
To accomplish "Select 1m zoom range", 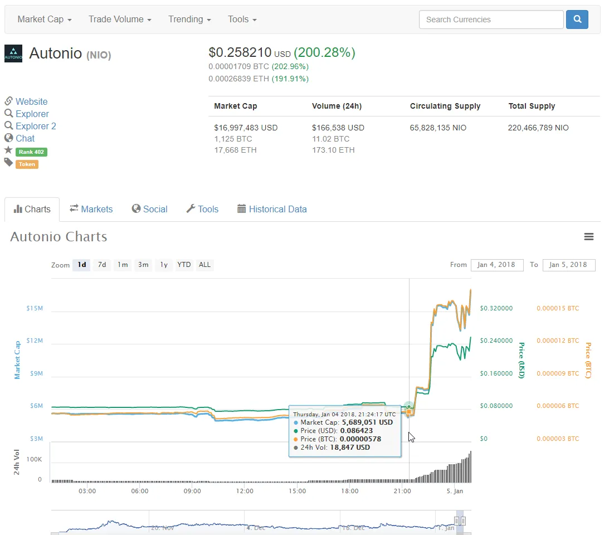I will [x=123, y=265].
